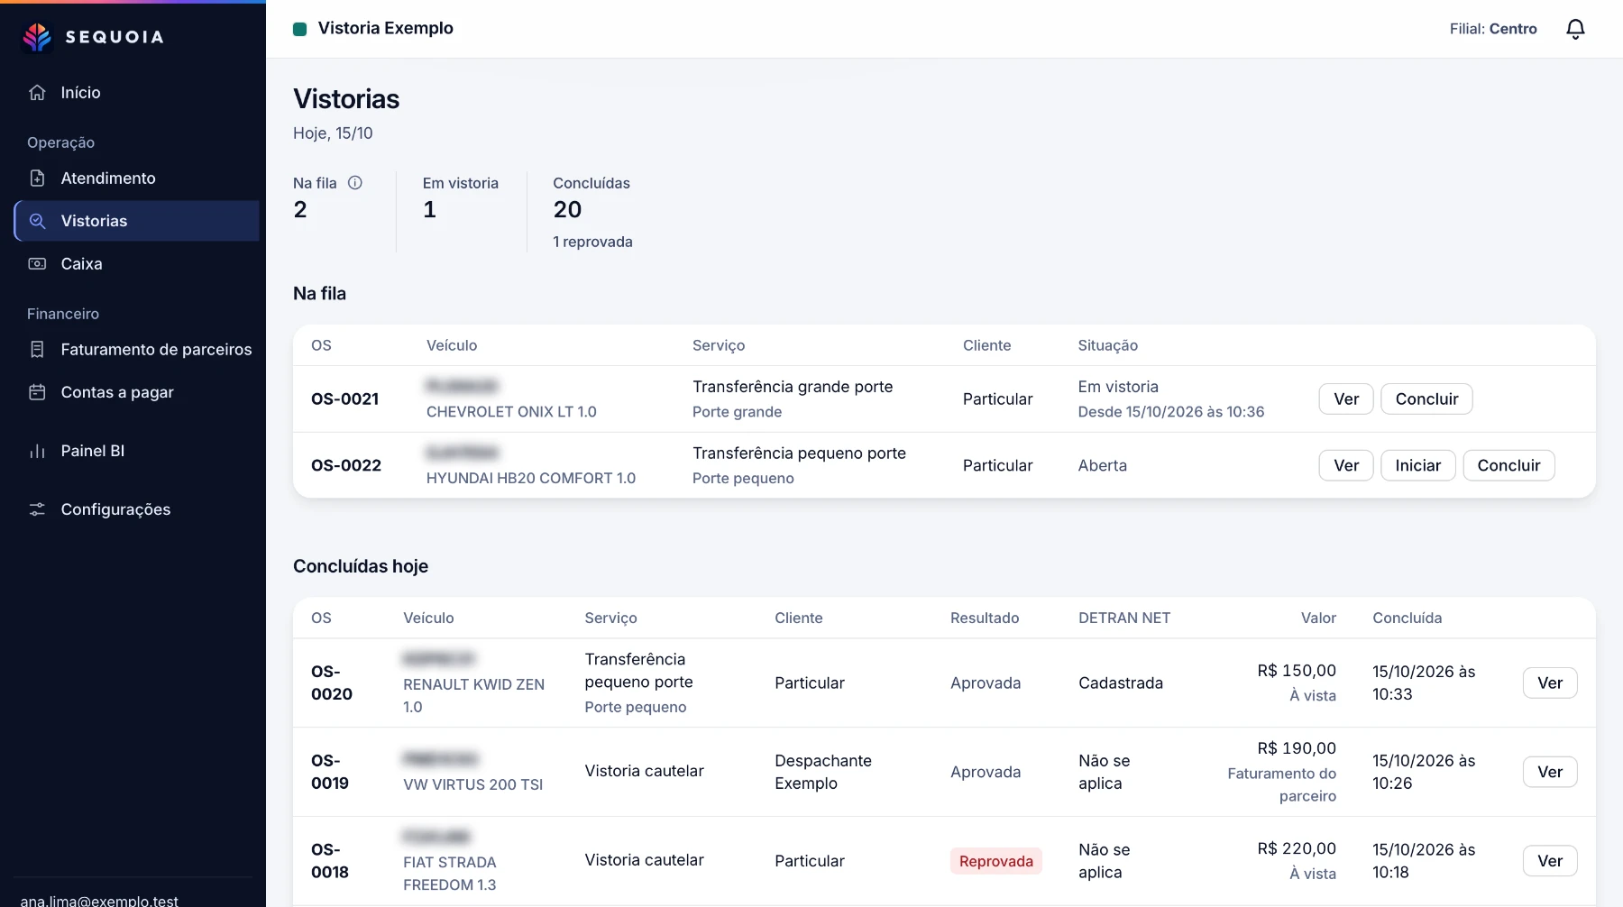Click green square beside Vistoria Exemplo
1623x907 pixels.
(300, 29)
